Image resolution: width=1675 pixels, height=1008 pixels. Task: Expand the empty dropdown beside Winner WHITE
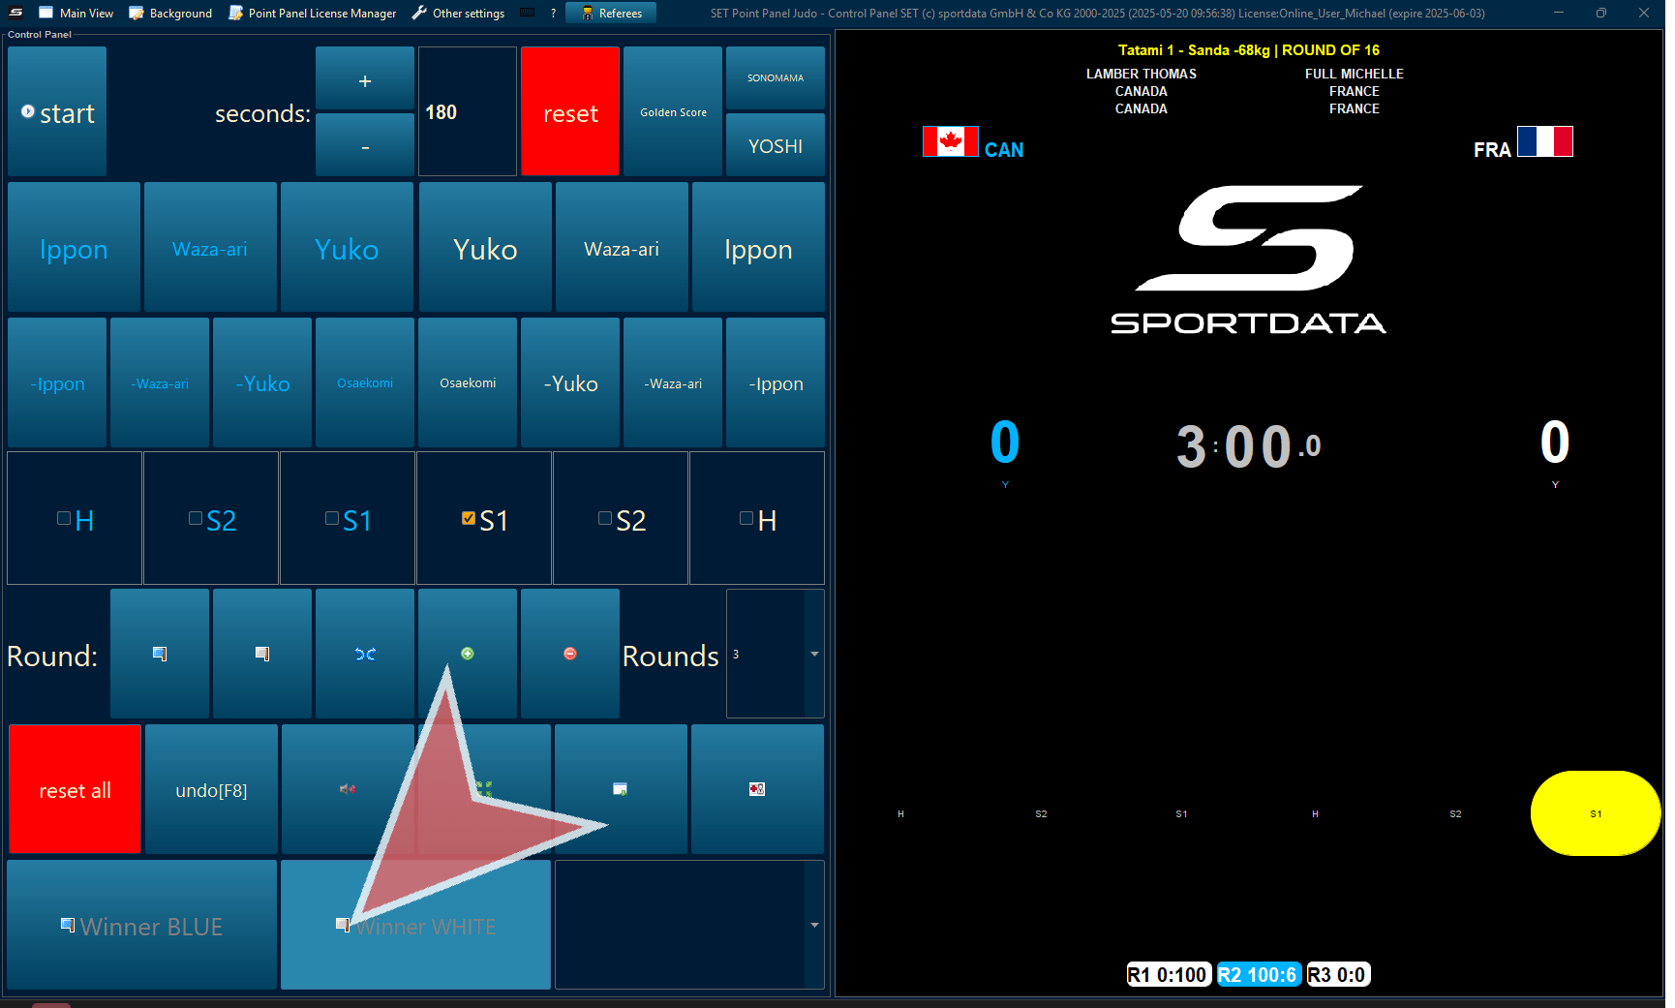(x=814, y=926)
